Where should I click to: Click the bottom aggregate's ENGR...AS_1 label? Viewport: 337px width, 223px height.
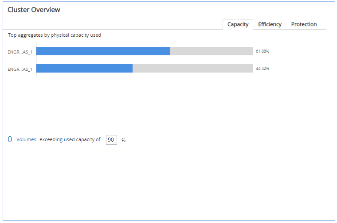click(20, 69)
